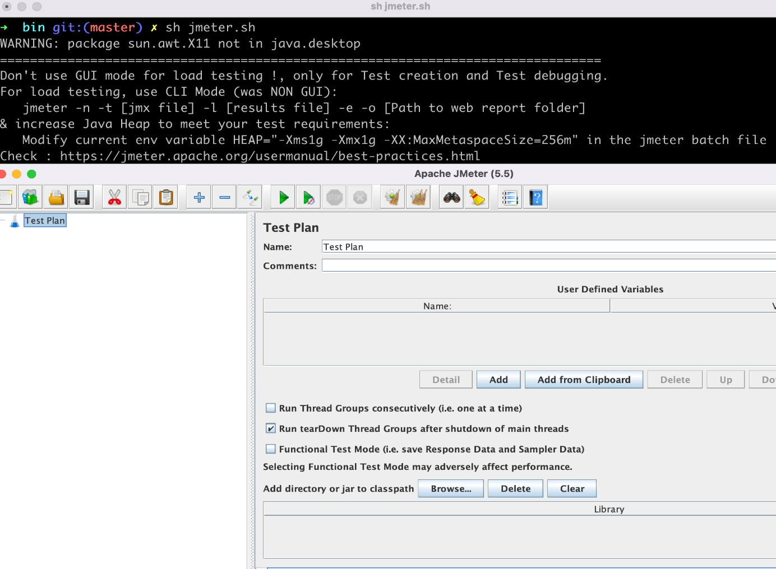
Task: Open Search with binoculars icon
Action: [451, 197]
